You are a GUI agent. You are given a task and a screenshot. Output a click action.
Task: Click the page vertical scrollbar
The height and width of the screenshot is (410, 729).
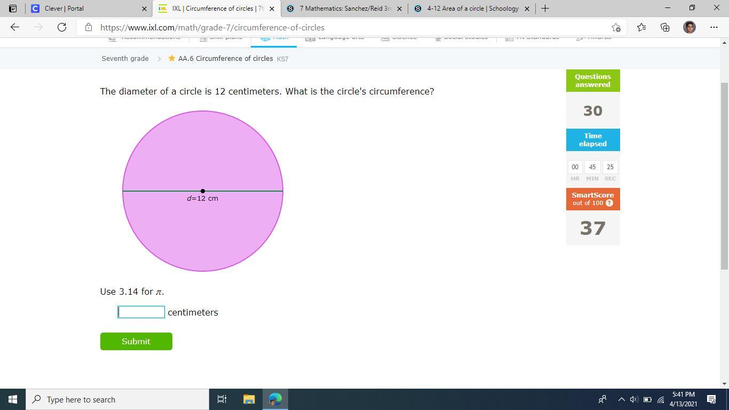[x=724, y=176]
